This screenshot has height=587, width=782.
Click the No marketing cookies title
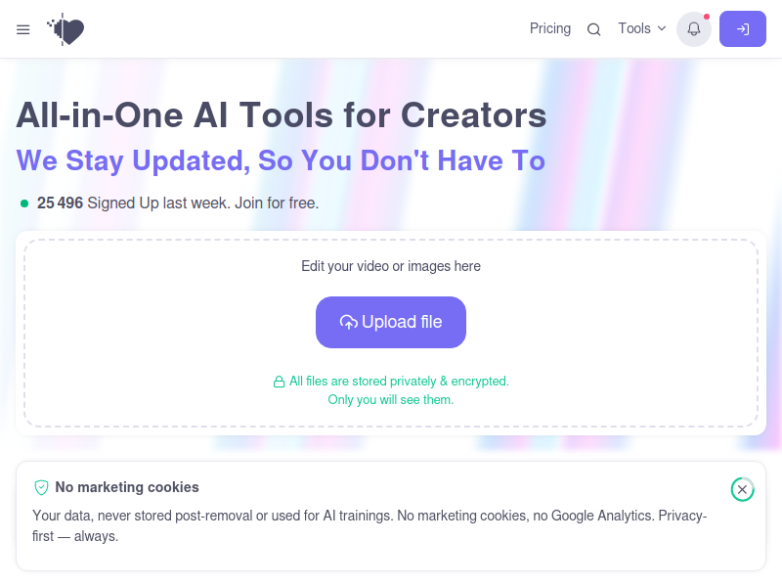127,487
